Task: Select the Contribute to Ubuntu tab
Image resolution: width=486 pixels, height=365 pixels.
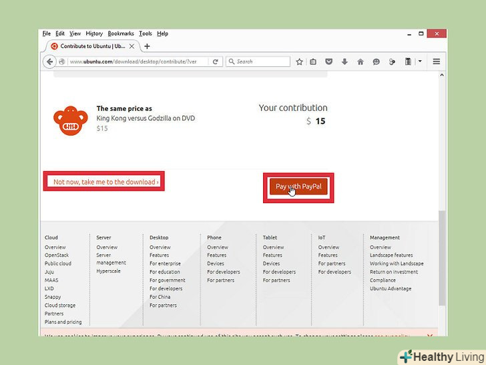Action: point(92,46)
